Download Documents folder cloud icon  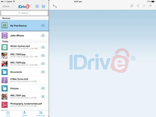(43, 72)
